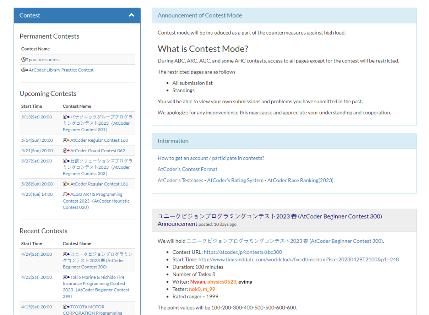Click the icon for recent Beginner Contest 300

click(66, 254)
